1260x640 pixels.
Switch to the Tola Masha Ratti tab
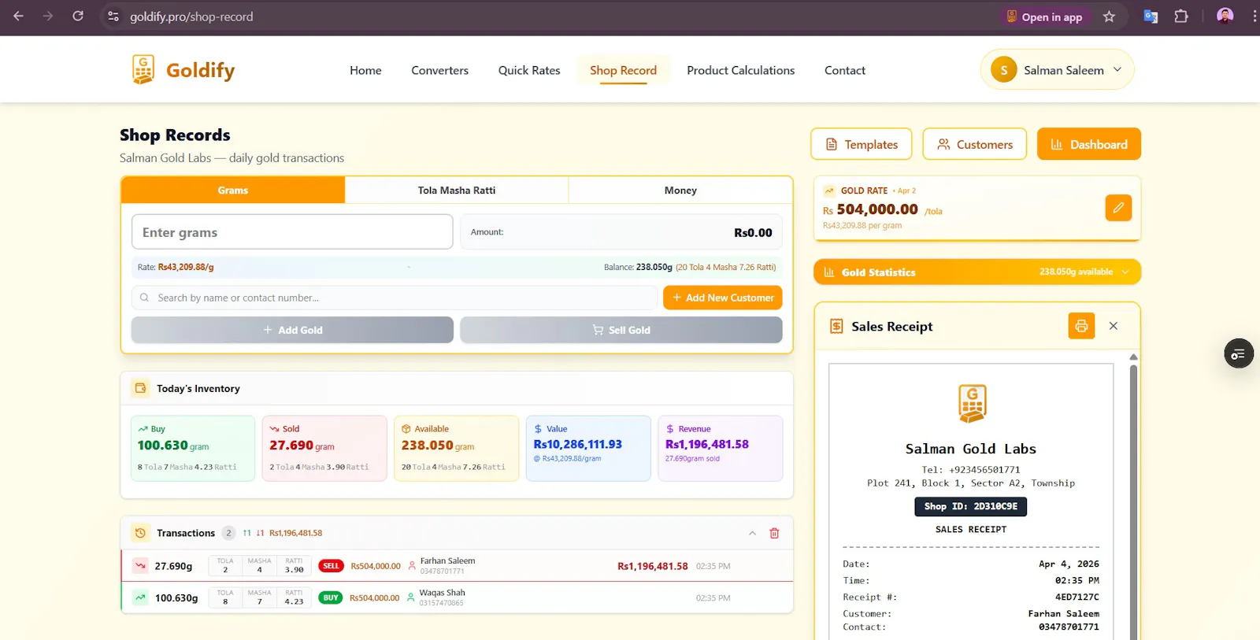point(457,190)
